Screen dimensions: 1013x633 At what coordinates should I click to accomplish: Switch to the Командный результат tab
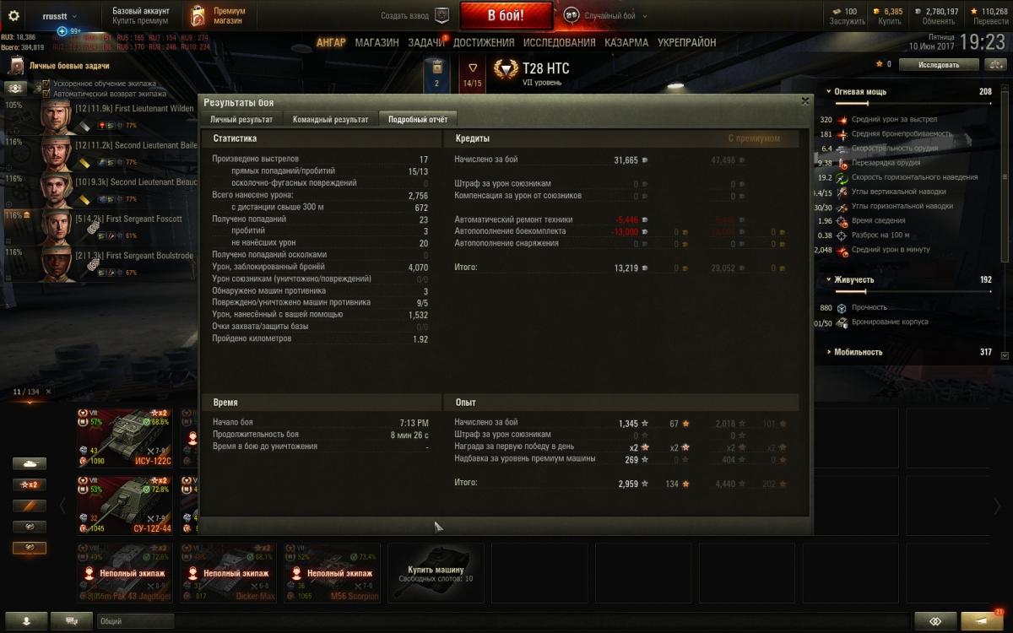point(331,120)
